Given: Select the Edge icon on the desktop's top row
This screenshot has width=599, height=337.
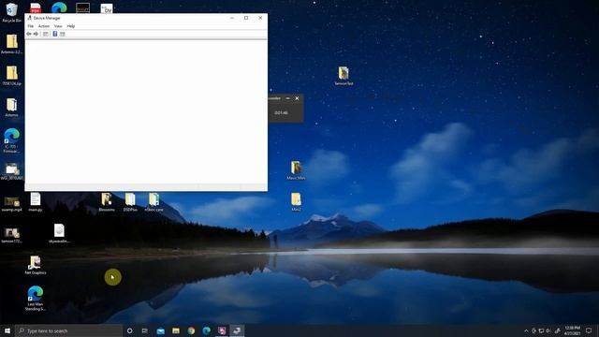Looking at the screenshot, I should tap(59, 7).
